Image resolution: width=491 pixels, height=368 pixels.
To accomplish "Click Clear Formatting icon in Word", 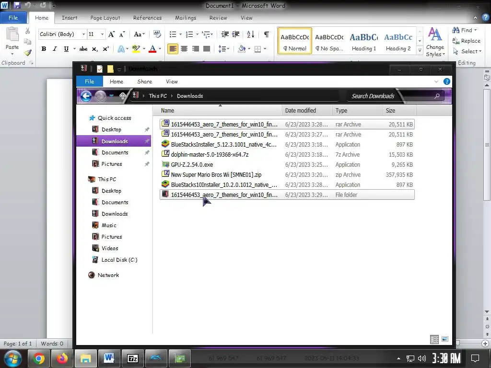I will (157, 34).
